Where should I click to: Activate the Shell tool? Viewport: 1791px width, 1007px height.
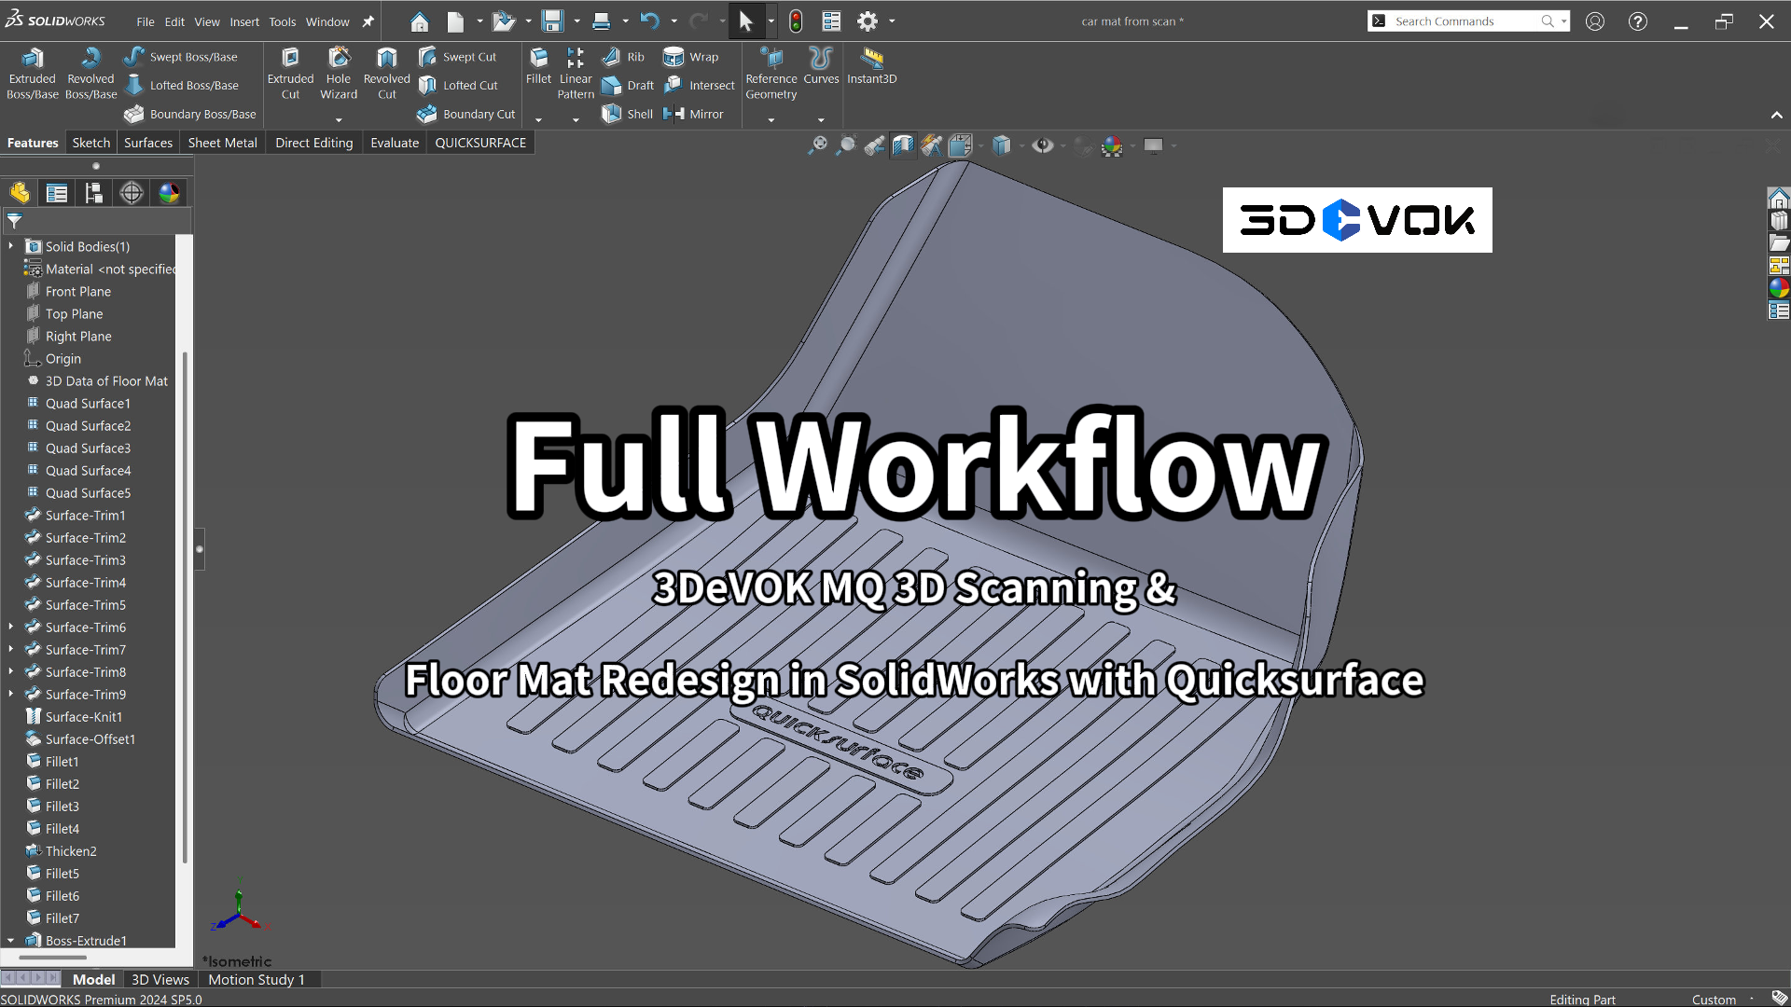[x=626, y=114]
